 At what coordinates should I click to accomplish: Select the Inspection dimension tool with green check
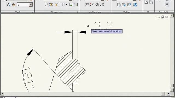[x=71, y=5]
